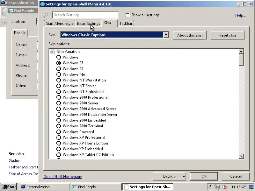Click scroll up arrow in skin options
This screenshot has width=255, height=191.
tap(241, 51)
